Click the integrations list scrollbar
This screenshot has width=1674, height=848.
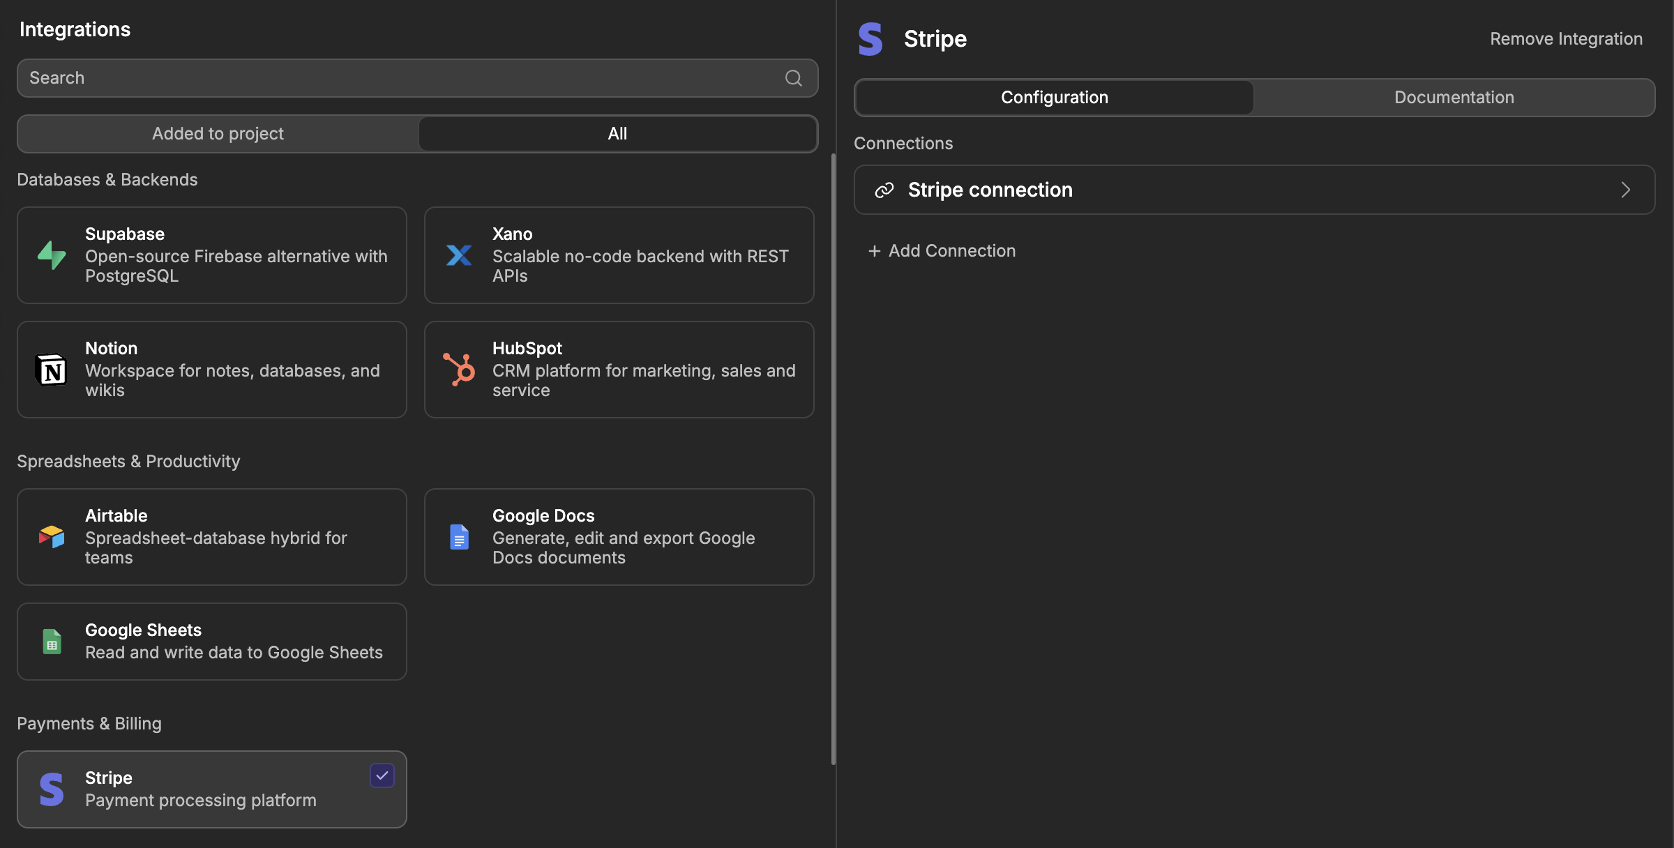click(834, 459)
